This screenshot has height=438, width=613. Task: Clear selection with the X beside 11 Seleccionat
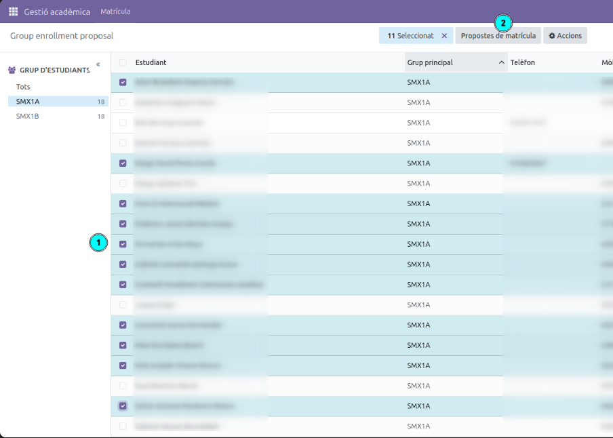[x=444, y=35]
